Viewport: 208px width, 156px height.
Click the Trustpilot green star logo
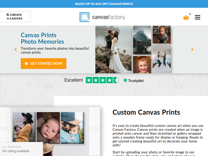(125, 80)
